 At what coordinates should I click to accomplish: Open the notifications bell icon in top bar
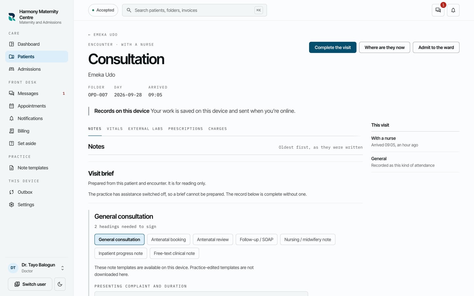point(453,10)
